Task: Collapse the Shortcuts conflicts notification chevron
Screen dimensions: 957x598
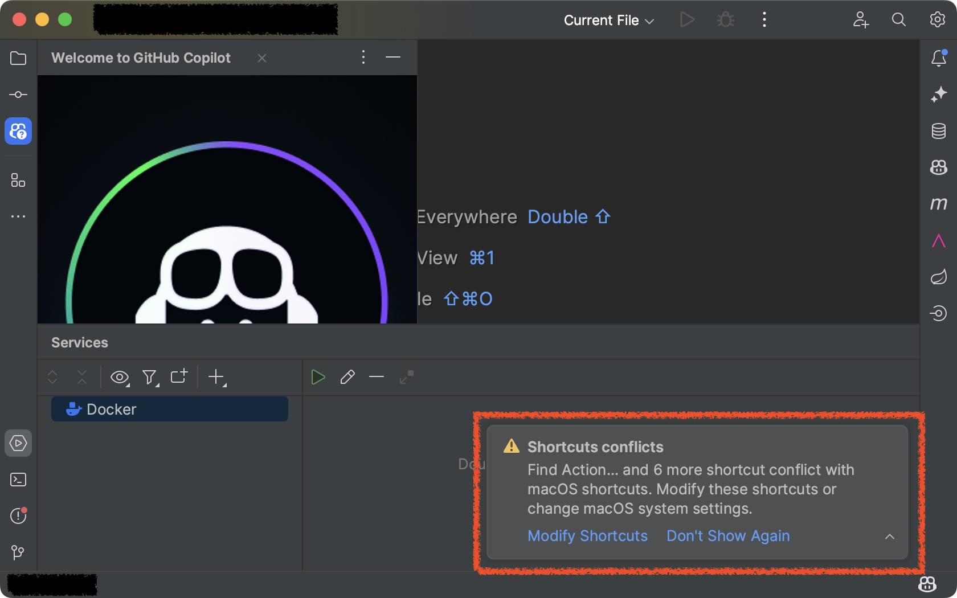Action: [x=889, y=536]
